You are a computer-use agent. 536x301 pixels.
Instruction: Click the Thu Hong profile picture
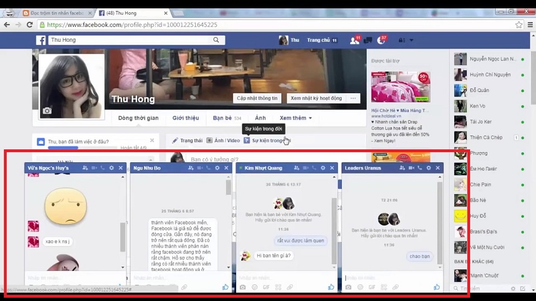tap(71, 86)
